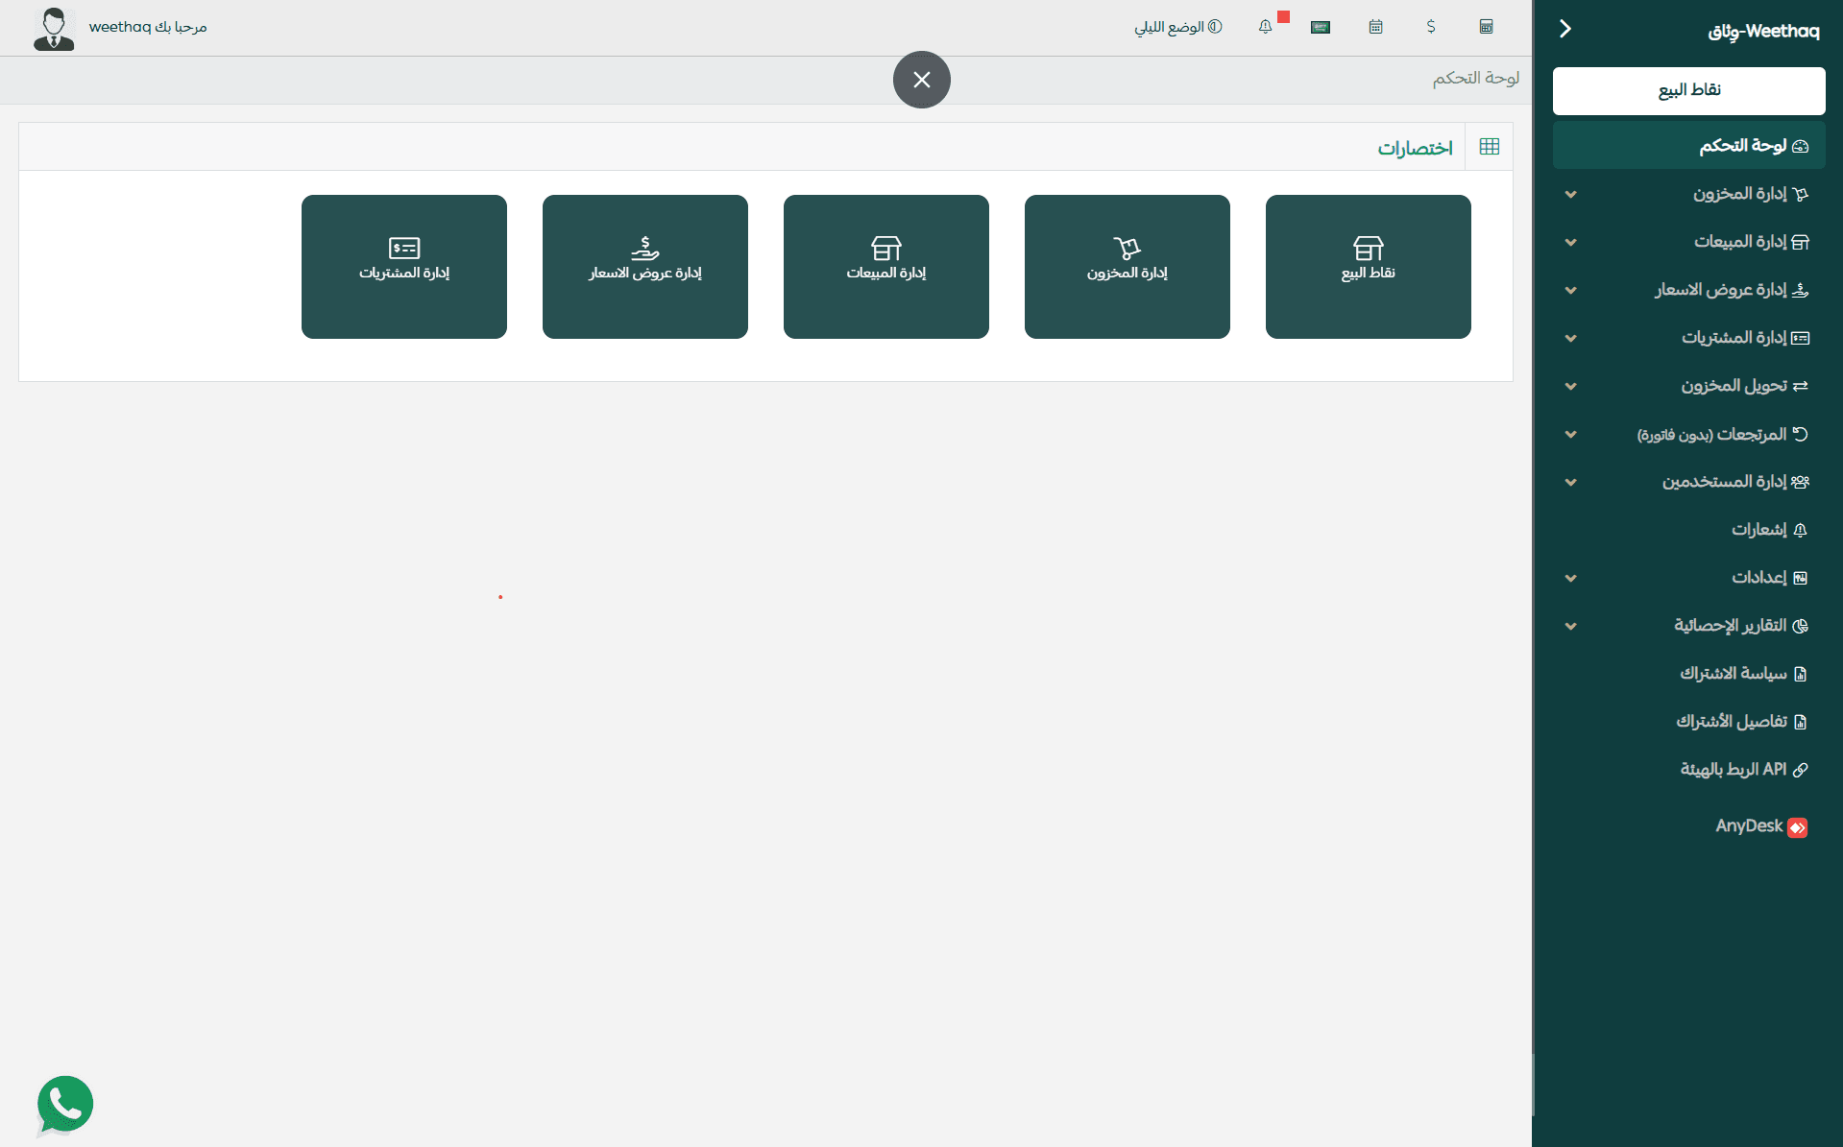Collapse the sidebar with the arrow chevron
The image size is (1843, 1147).
(x=1565, y=29)
